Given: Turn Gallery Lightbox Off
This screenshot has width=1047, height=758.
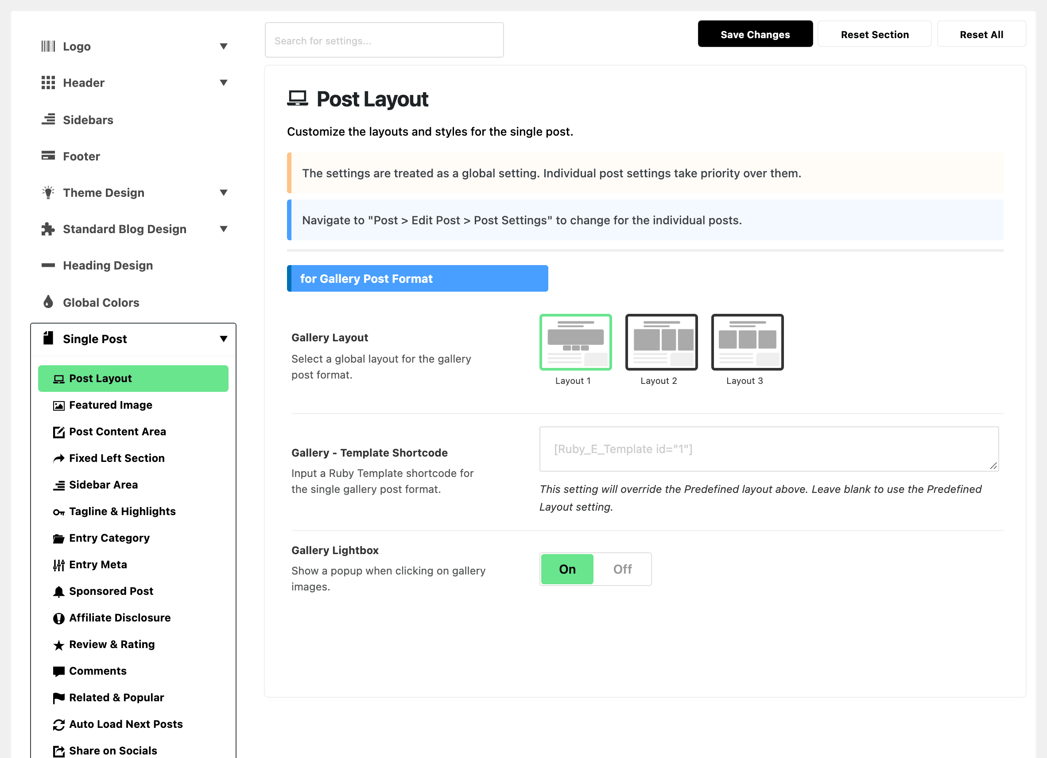Looking at the screenshot, I should 622,569.
